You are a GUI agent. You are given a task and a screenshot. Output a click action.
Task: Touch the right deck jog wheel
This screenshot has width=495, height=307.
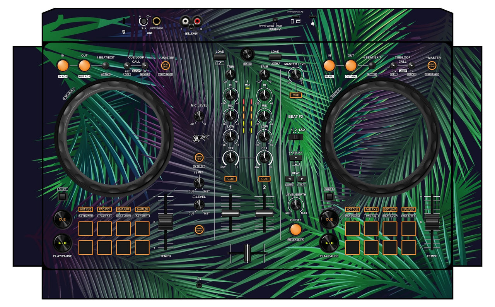coord(381,137)
